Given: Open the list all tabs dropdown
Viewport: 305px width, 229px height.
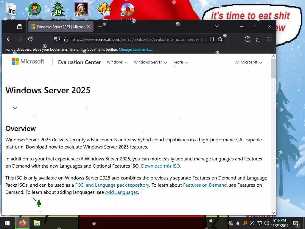Looking at the screenshot, I should pos(217,27).
